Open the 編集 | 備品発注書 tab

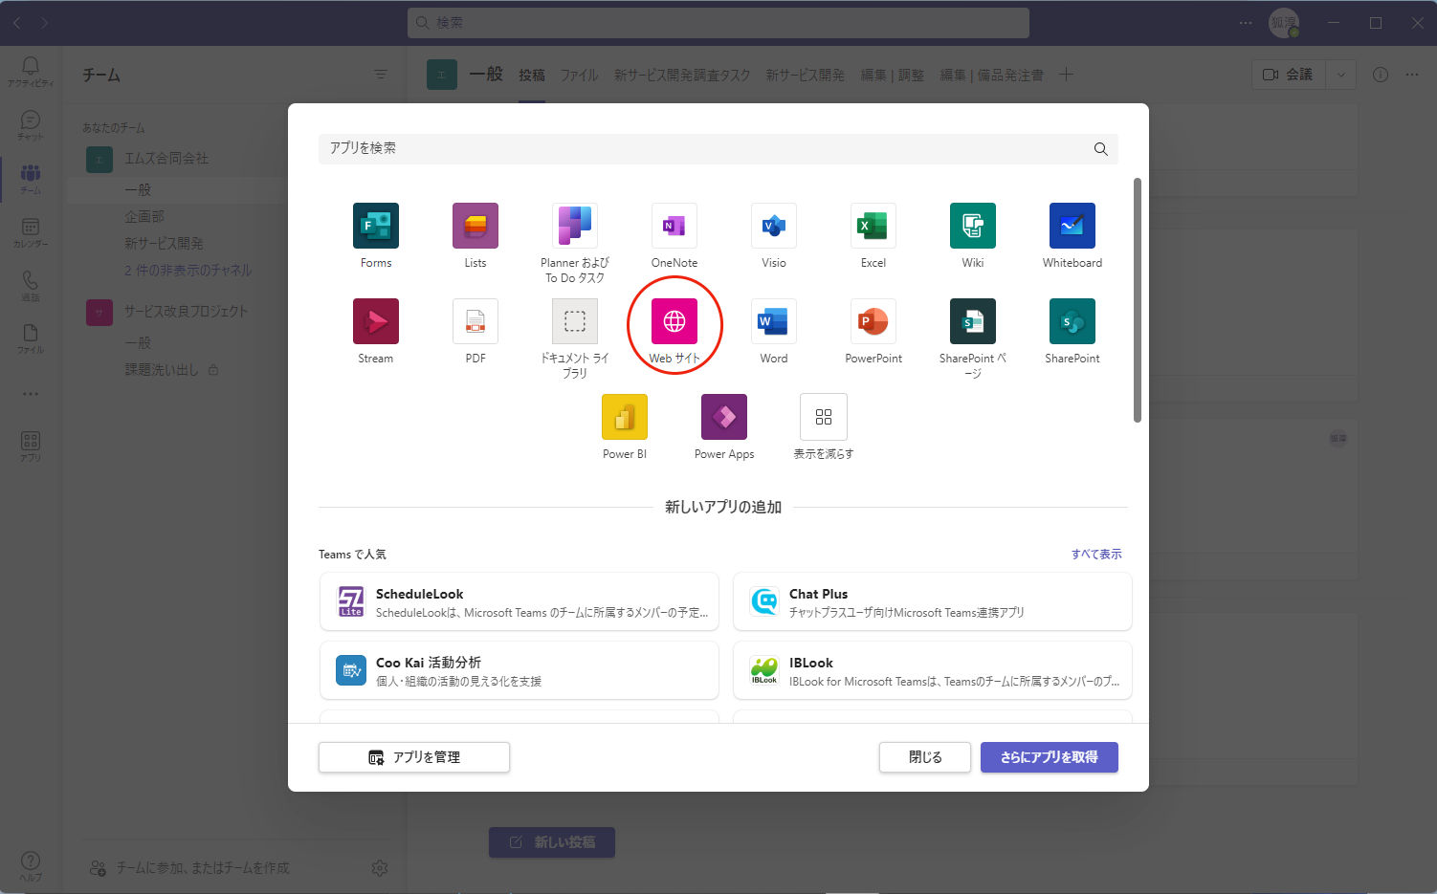pos(991,75)
